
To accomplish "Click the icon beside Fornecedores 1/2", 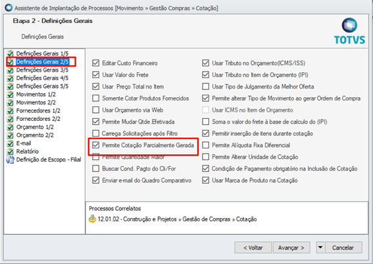I will 10,110.
